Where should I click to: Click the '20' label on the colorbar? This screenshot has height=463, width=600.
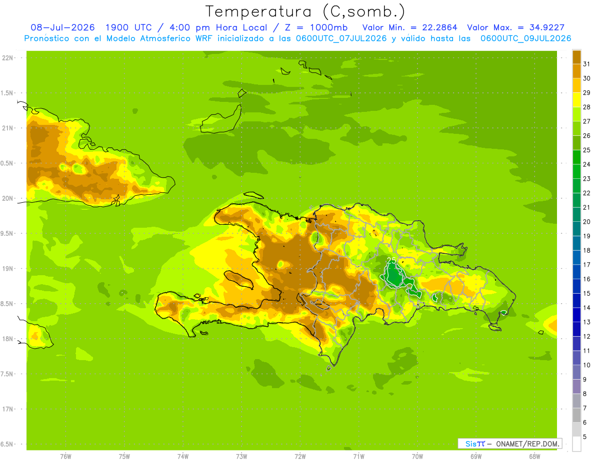click(587, 221)
